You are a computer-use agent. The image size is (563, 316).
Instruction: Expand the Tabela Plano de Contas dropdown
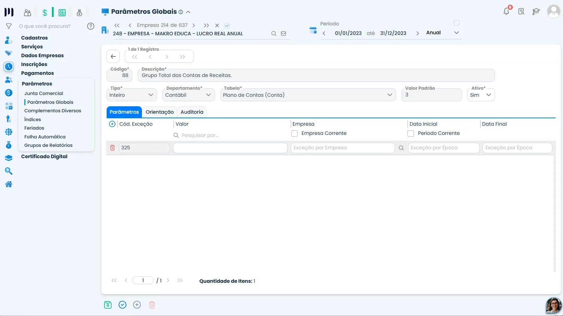pyautogui.click(x=308, y=95)
